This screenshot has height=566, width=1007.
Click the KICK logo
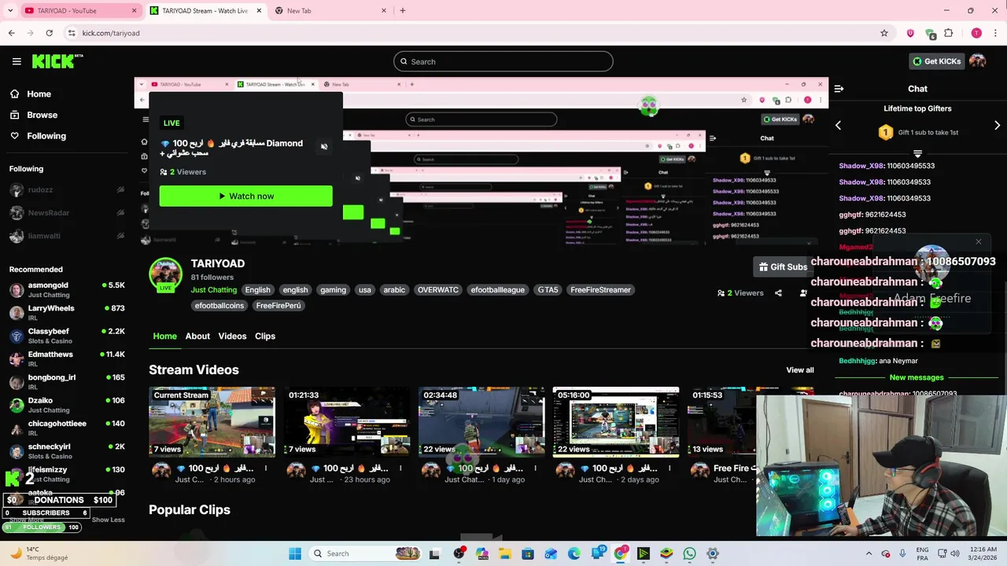click(57, 61)
